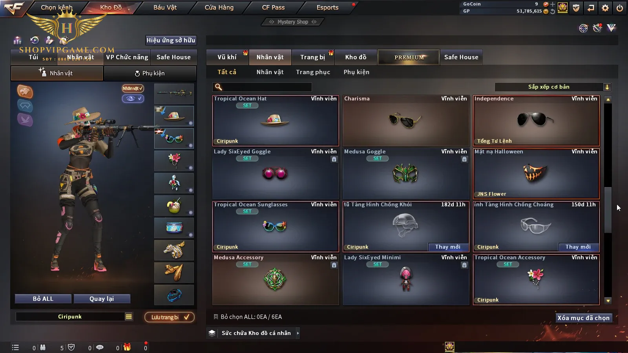The width and height of the screenshot is (628, 353).
Task: Switch to the Vũ khí tab
Action: point(227,57)
